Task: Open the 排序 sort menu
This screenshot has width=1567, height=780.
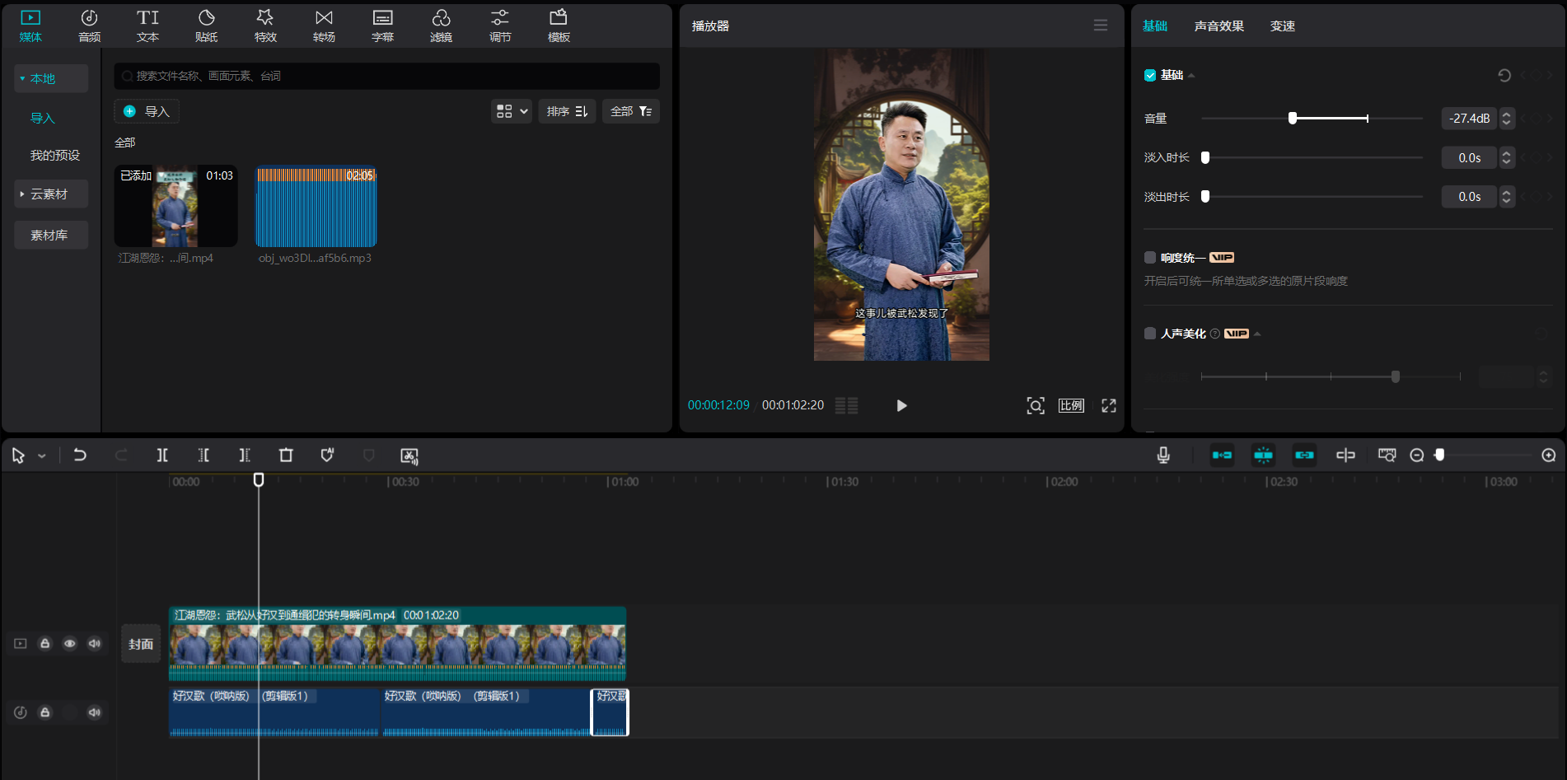Action: tap(567, 111)
